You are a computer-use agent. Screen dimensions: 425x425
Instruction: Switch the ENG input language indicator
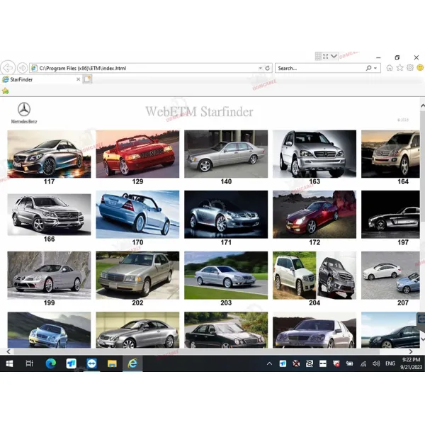pos(390,364)
